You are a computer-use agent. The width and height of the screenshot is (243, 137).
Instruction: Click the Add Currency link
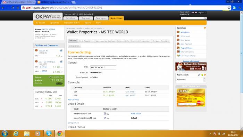[x=73, y=99]
